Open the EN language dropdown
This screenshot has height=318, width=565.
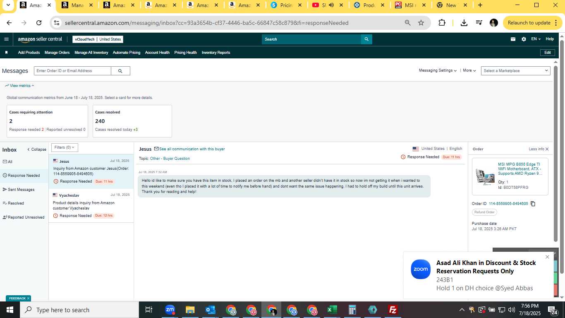point(536,39)
